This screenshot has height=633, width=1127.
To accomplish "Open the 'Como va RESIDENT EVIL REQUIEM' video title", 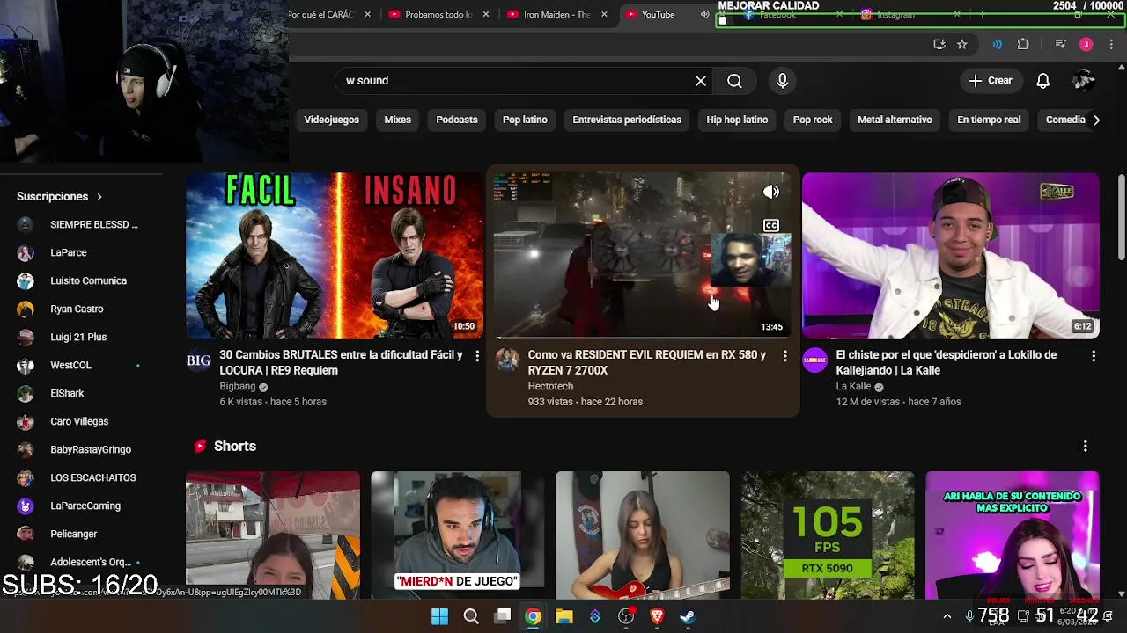I will (647, 362).
